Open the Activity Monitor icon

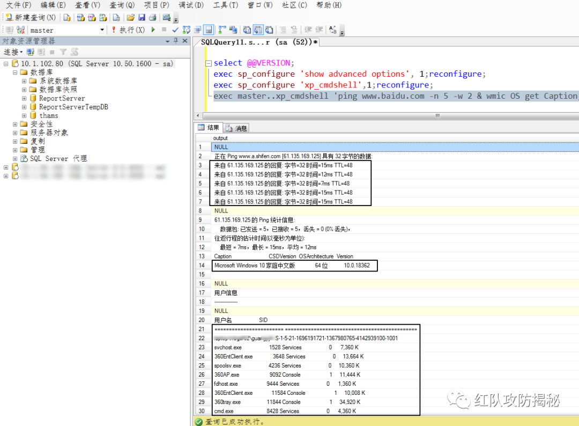[x=167, y=17]
